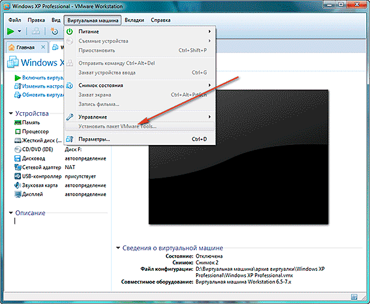Image resolution: width=370 pixels, height=304 pixels.
Task: Click the Сетевой адаптер network icon
Action: coord(18,167)
